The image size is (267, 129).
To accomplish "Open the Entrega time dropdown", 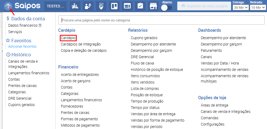I will (241, 7).
